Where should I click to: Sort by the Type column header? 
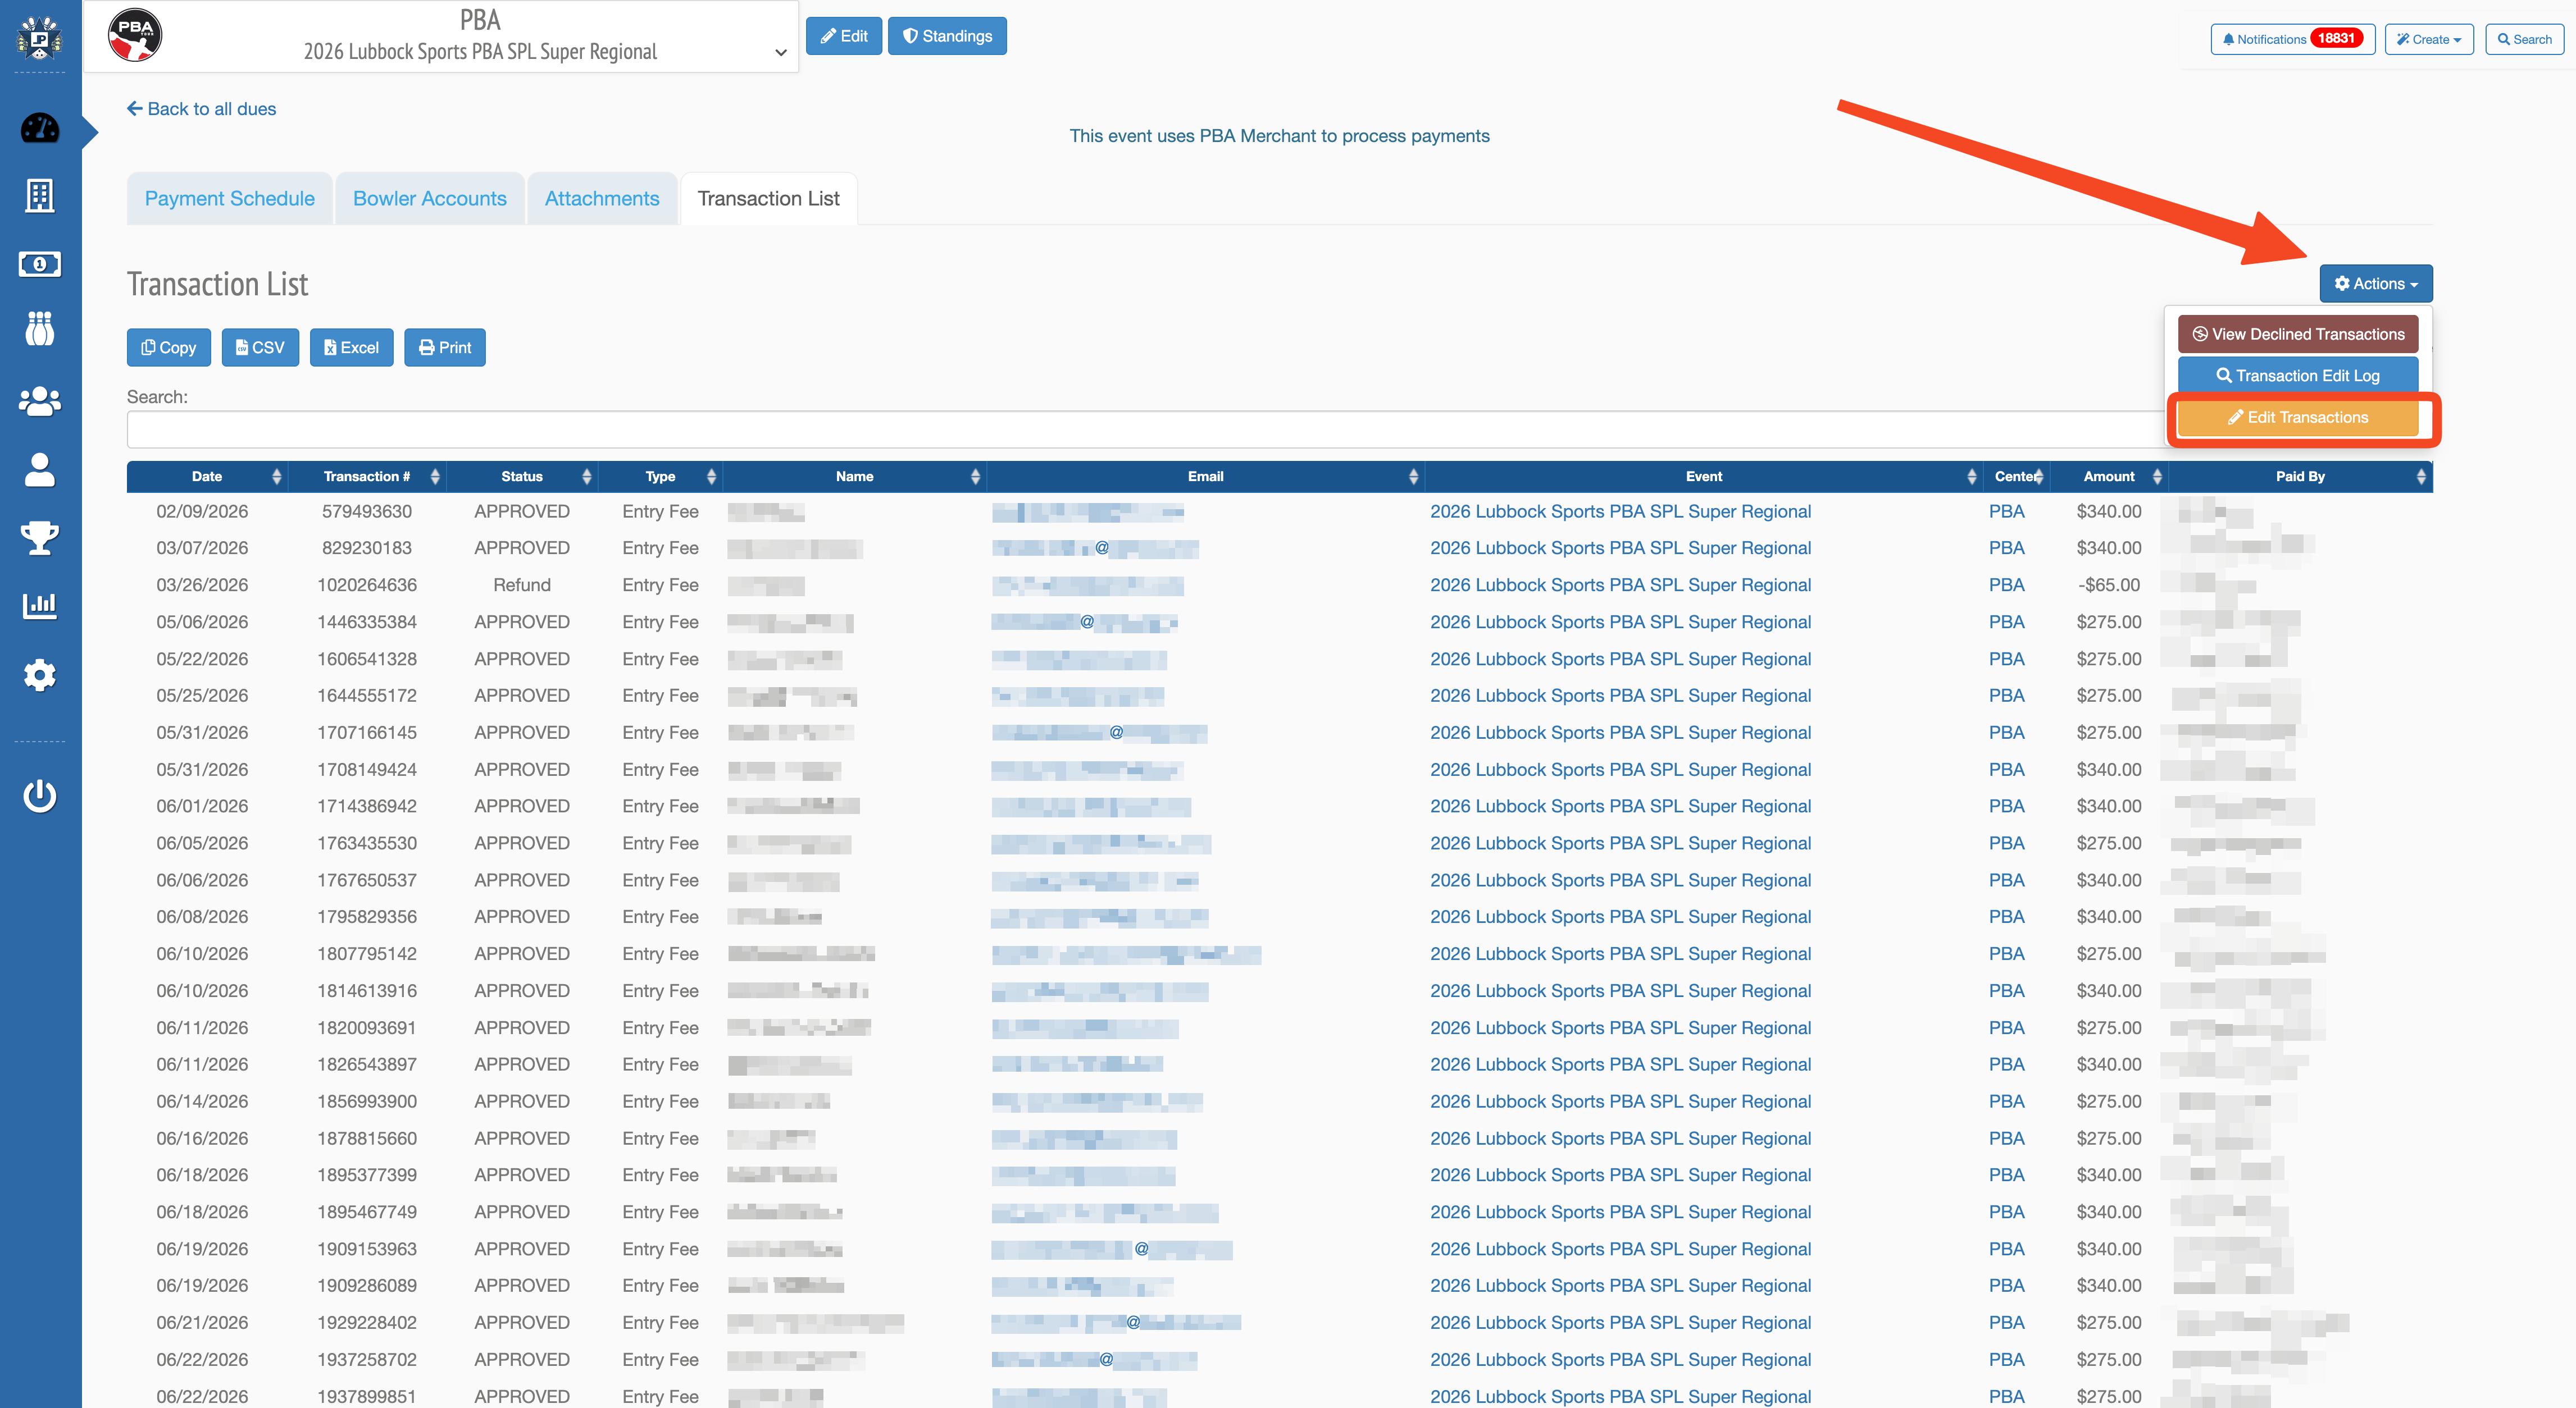click(x=660, y=477)
